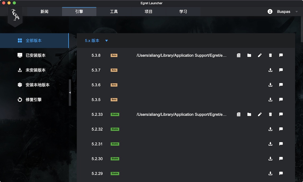Open release notes comment icon for 5.3.7
This screenshot has width=303, height=182.
click(281, 70)
